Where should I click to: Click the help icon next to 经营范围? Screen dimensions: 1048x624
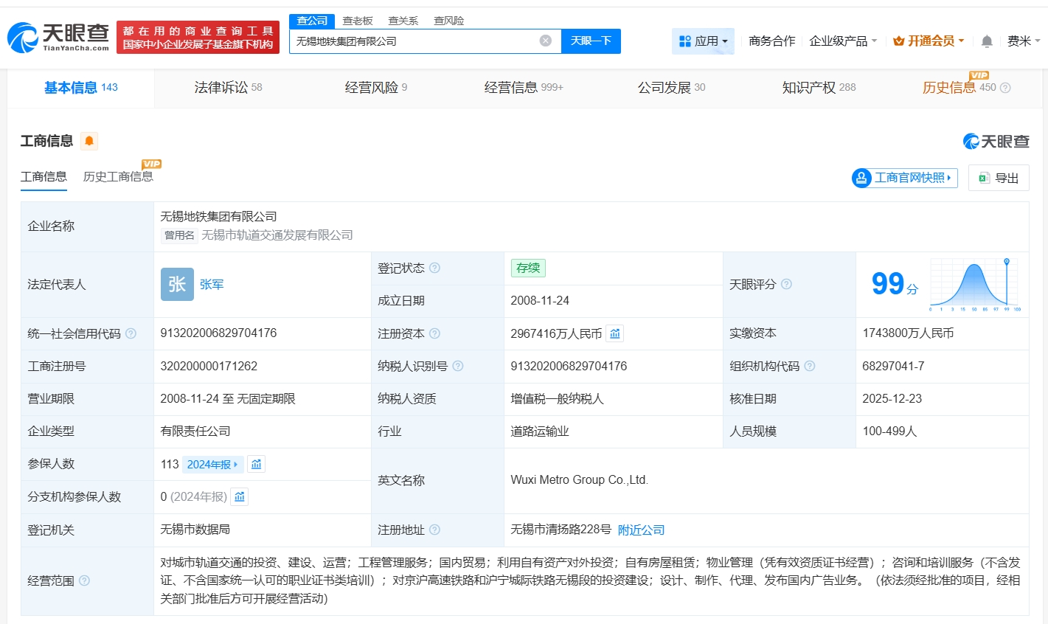(85, 581)
